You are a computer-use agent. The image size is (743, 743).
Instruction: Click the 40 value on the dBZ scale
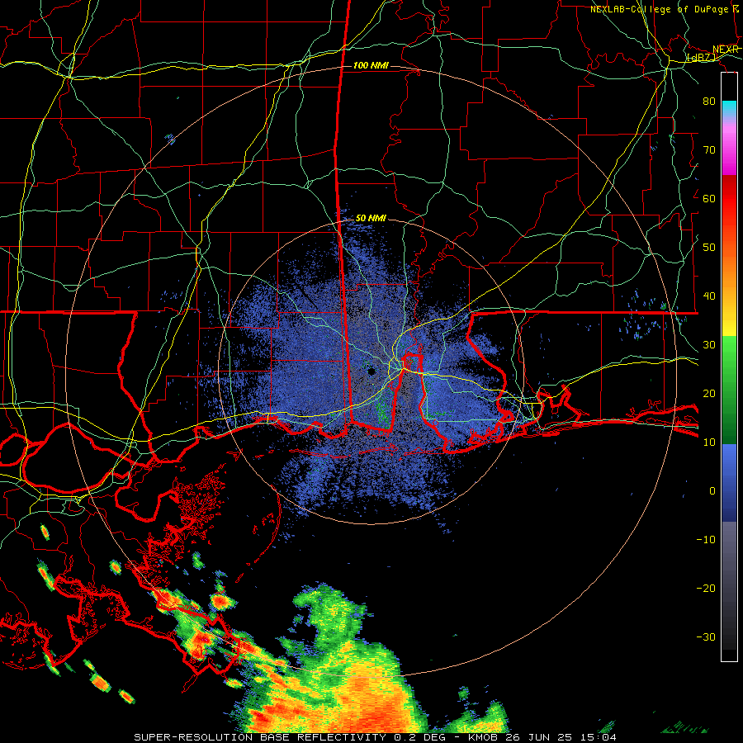[x=709, y=296]
